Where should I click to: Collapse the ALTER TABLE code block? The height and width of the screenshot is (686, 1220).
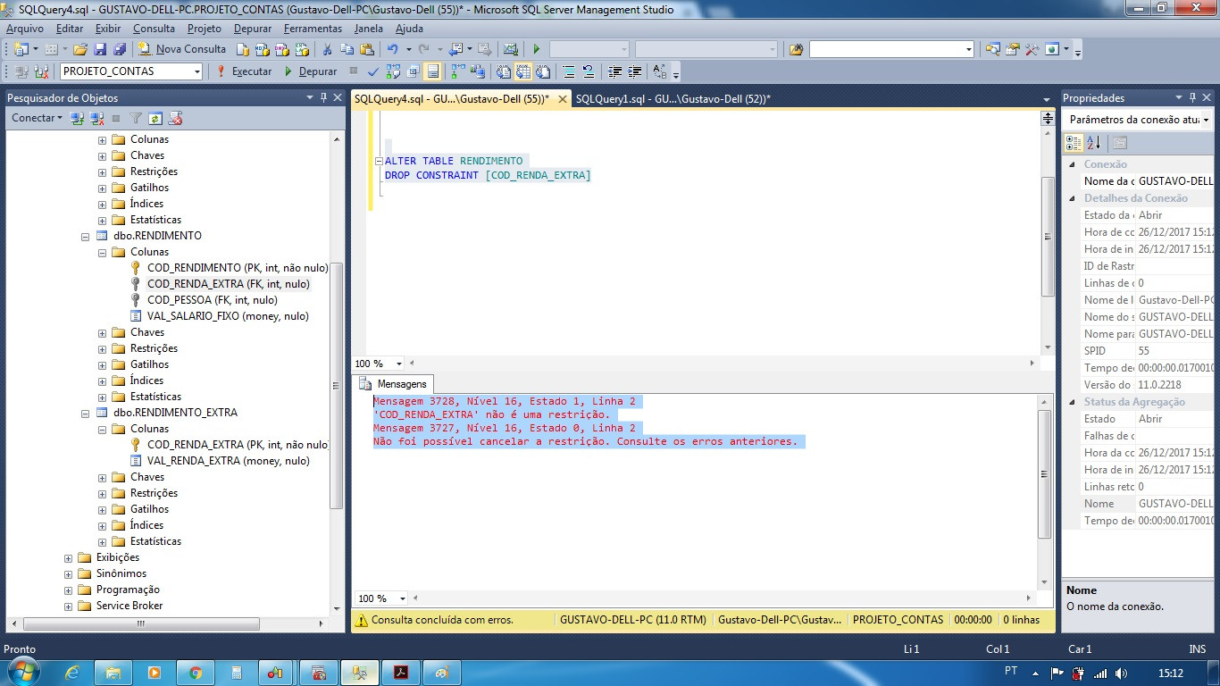pyautogui.click(x=379, y=162)
